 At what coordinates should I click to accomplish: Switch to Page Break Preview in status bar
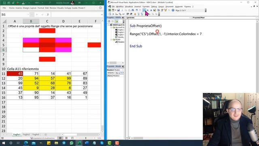[72, 138]
